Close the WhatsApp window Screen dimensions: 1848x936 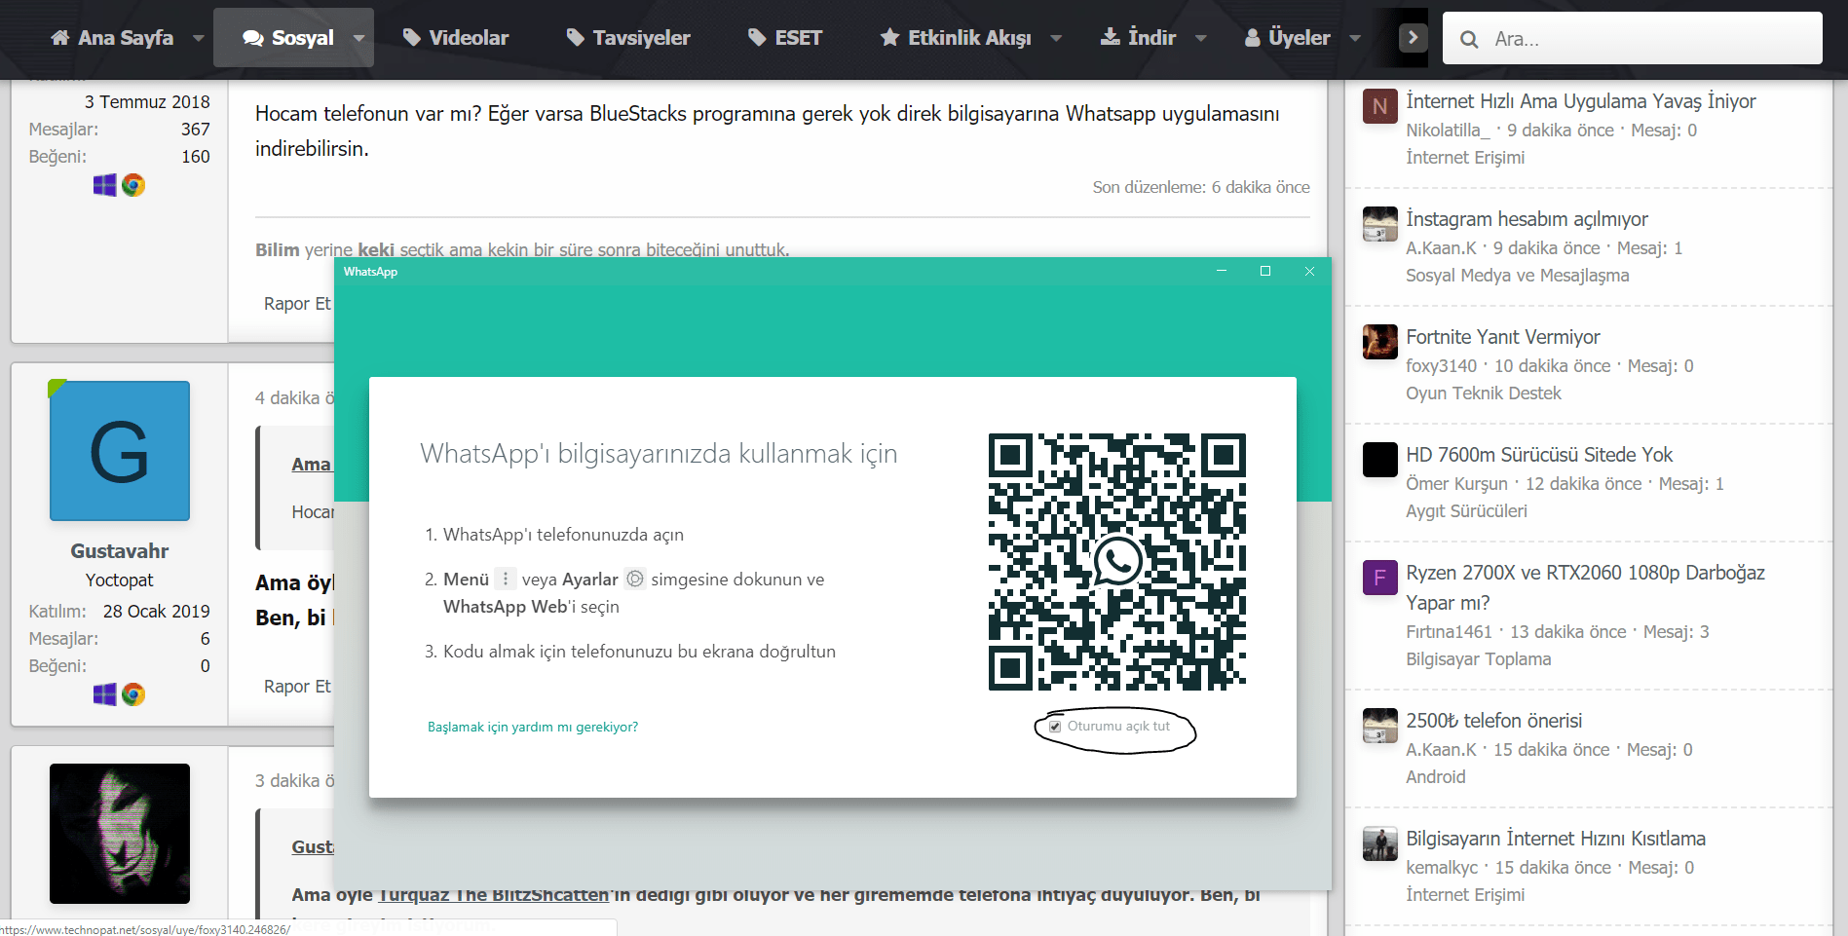1309,271
